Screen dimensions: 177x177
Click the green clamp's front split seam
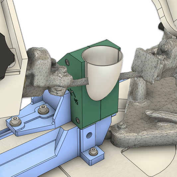(x=101, y=110)
